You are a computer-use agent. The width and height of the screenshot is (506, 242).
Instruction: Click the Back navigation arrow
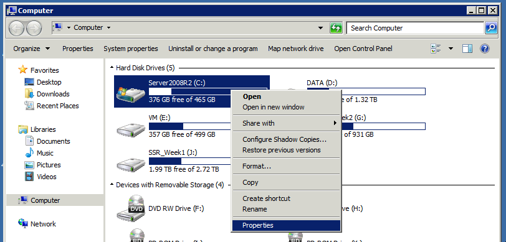pyautogui.click(x=16, y=29)
